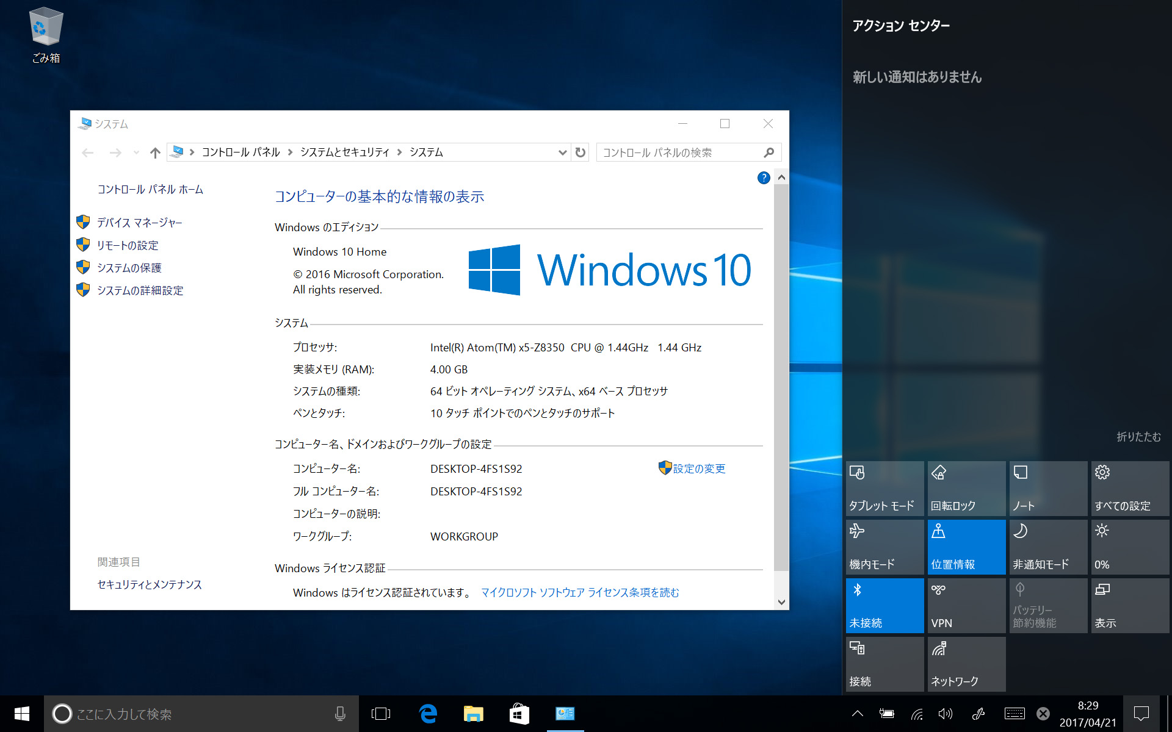Open the ネットワーク quick action tile
This screenshot has width=1172, height=732.
(966, 664)
